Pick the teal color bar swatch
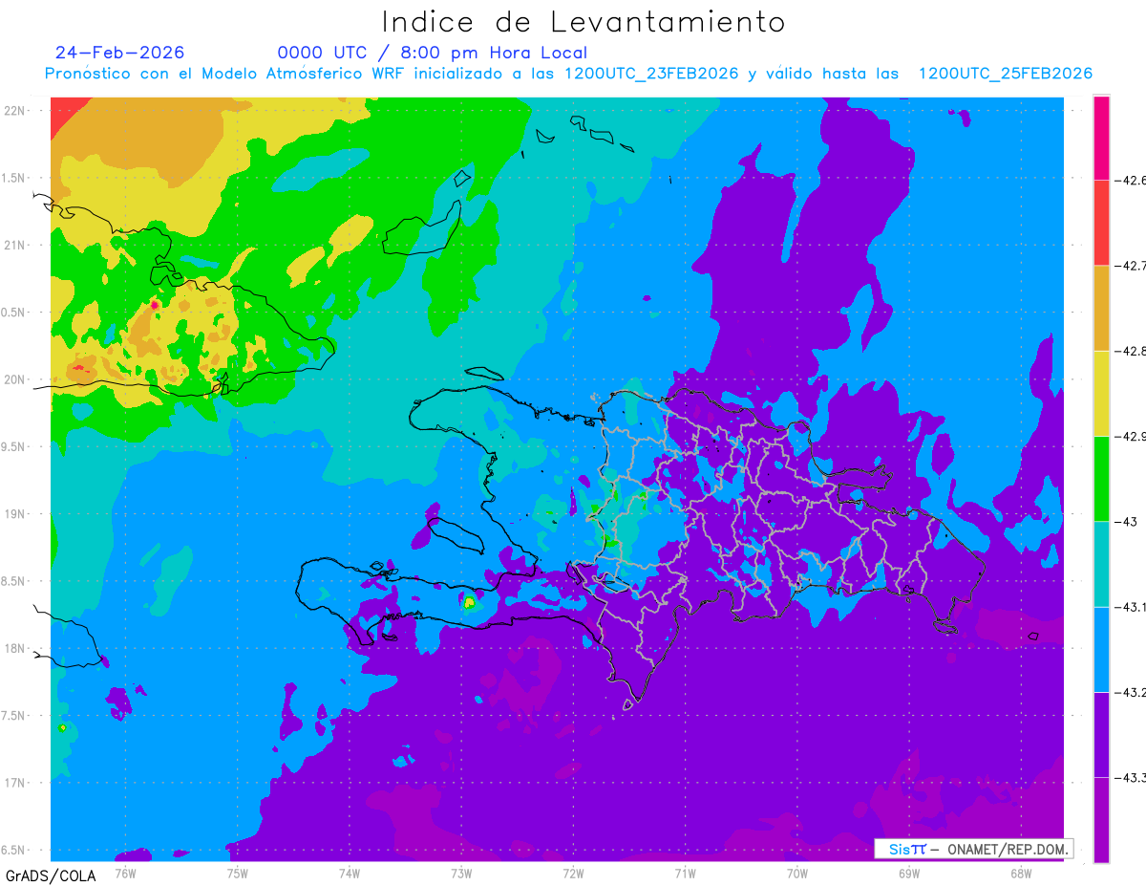This screenshot has width=1146, height=886. (x=1102, y=564)
